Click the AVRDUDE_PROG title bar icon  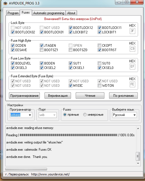tap(5, 3)
